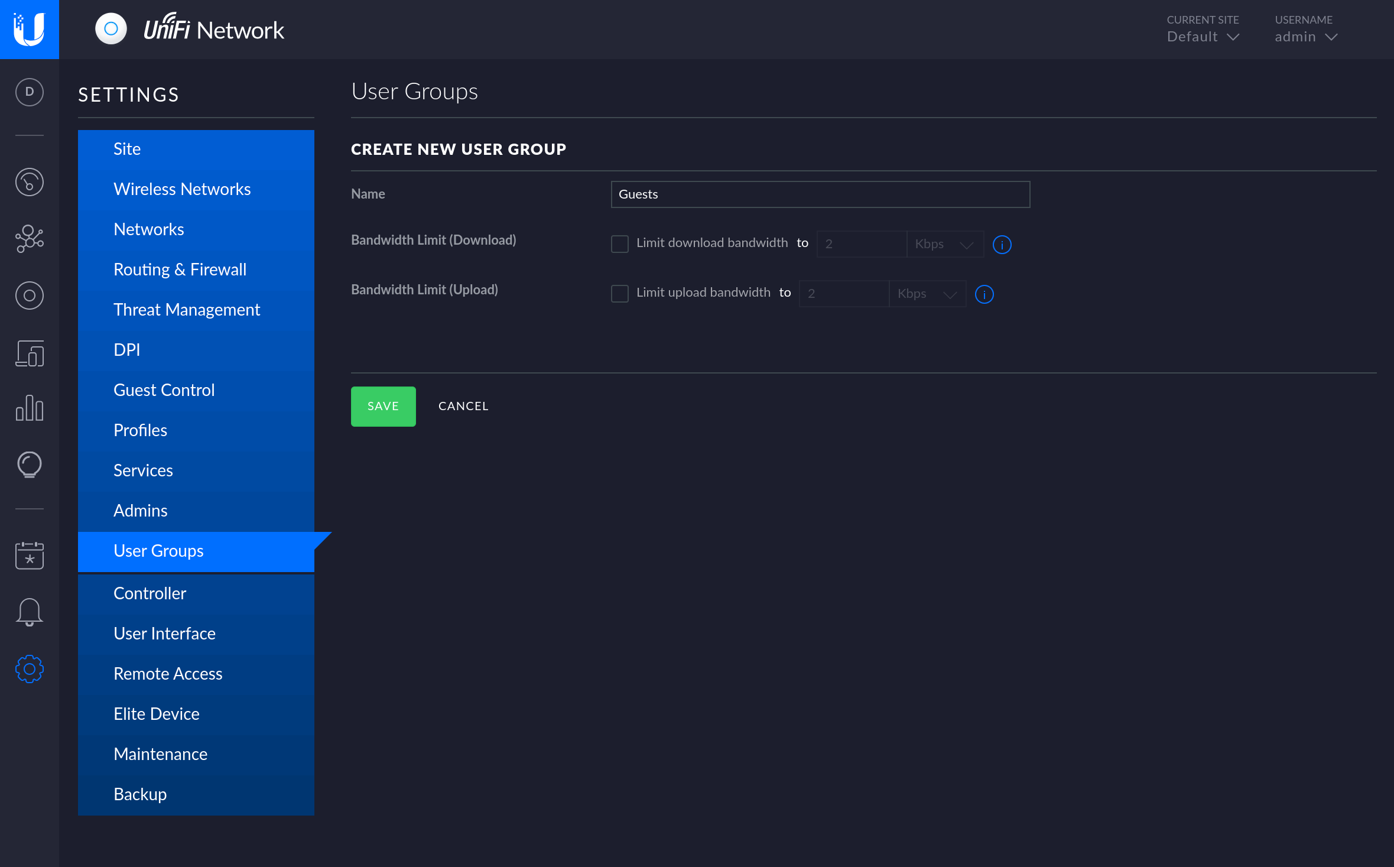The width and height of the screenshot is (1394, 867).
Task: Navigate to Guest Control settings
Action: click(x=165, y=389)
